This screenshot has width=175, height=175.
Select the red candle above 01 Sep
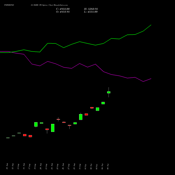[86, 114]
